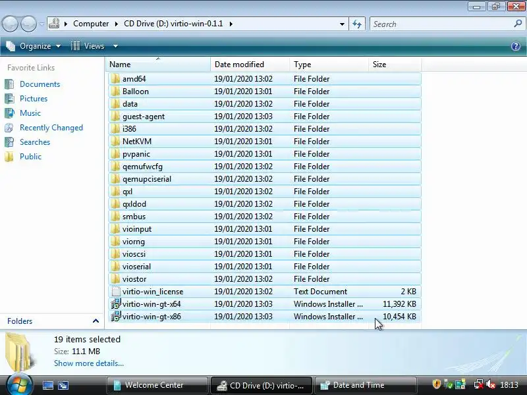The height and width of the screenshot is (395, 527).
Task: Sort by the Type column header
Action: pyautogui.click(x=329, y=64)
